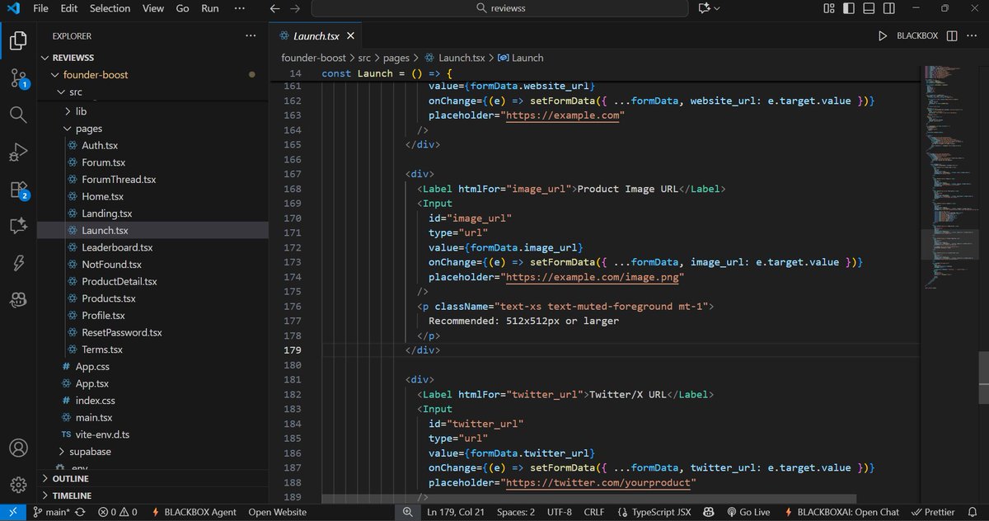Open the View menu
The width and height of the screenshot is (989, 521).
153,8
